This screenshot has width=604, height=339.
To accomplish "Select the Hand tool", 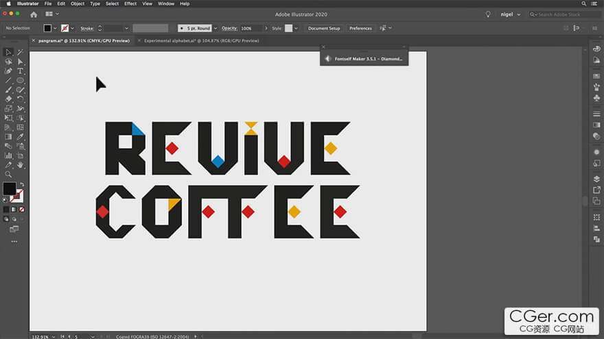I will (20, 165).
